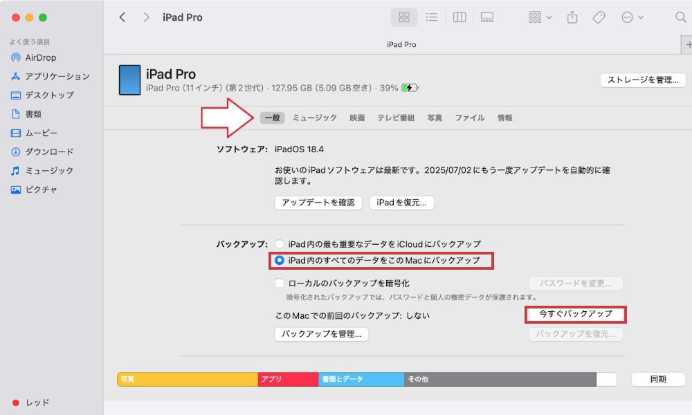The width and height of the screenshot is (692, 415).
Task: Open the group-by options dropdown
Action: [x=540, y=17]
